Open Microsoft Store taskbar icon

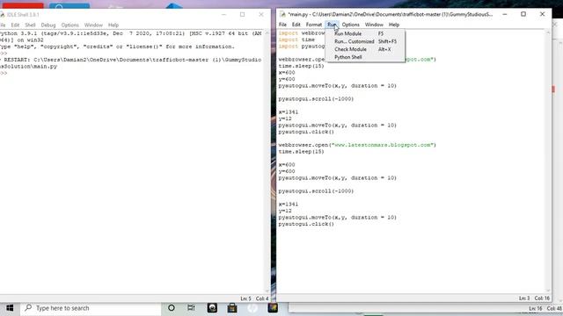[x=232, y=308]
